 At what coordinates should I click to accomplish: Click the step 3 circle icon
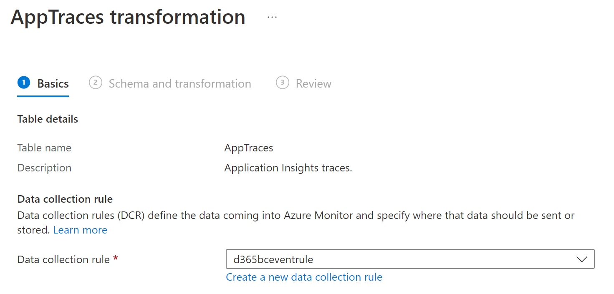(x=282, y=83)
